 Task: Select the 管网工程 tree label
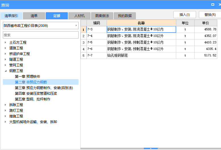(x=16, y=65)
